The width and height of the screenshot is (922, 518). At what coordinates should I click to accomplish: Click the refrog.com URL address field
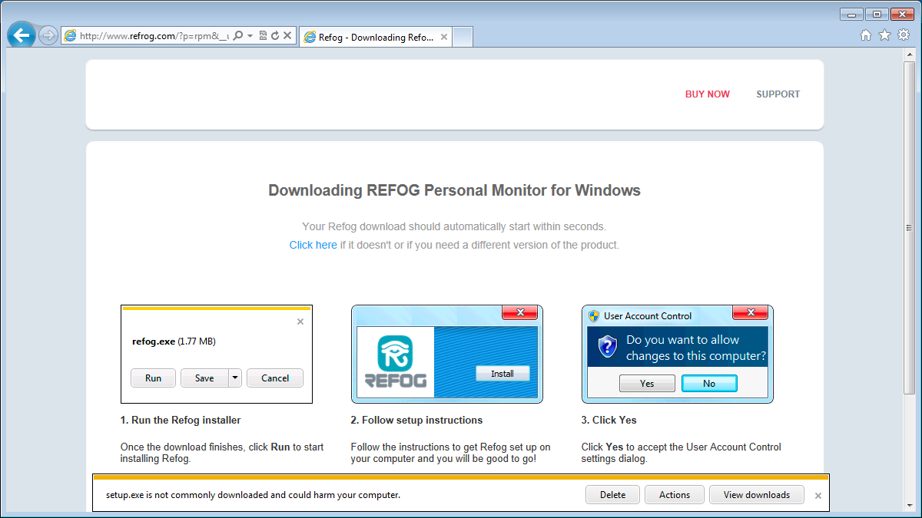pos(154,35)
